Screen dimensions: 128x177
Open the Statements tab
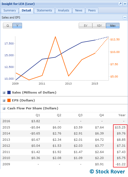click(x=44, y=10)
